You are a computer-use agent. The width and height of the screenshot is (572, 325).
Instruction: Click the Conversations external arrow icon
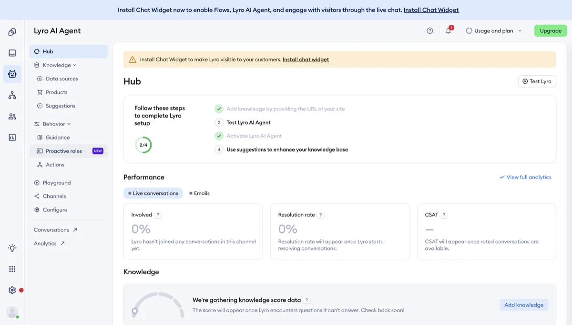pos(75,230)
